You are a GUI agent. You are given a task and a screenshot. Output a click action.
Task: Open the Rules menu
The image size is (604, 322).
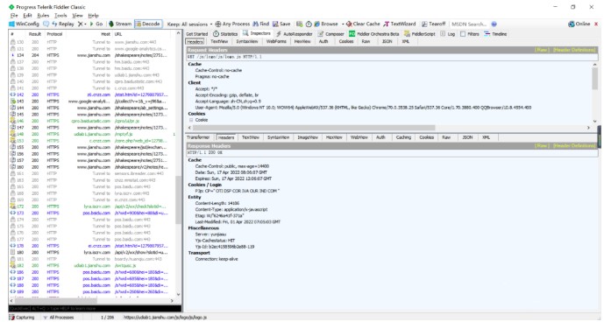point(43,16)
